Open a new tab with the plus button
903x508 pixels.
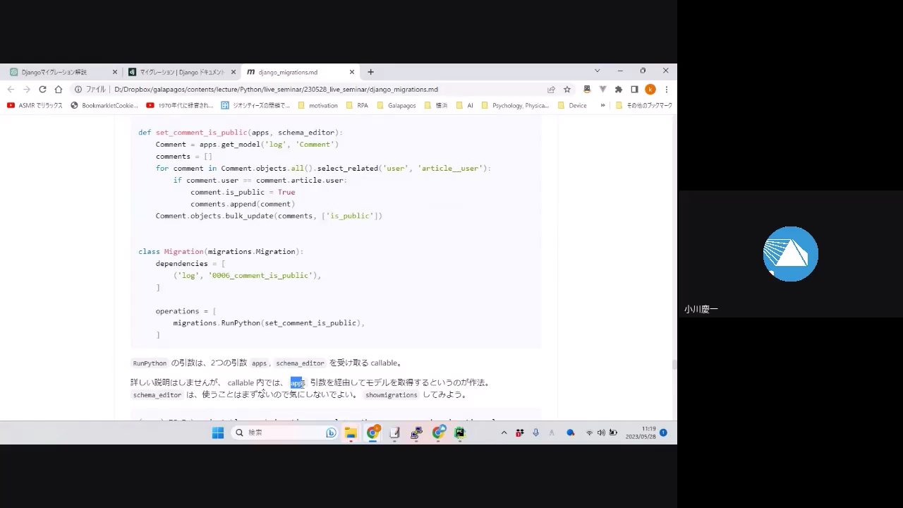(x=370, y=72)
